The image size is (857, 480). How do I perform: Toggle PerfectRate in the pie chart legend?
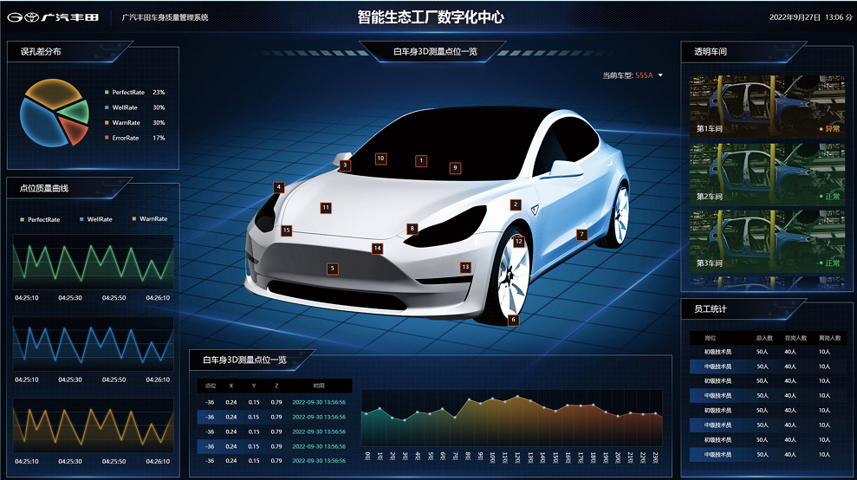tap(127, 92)
